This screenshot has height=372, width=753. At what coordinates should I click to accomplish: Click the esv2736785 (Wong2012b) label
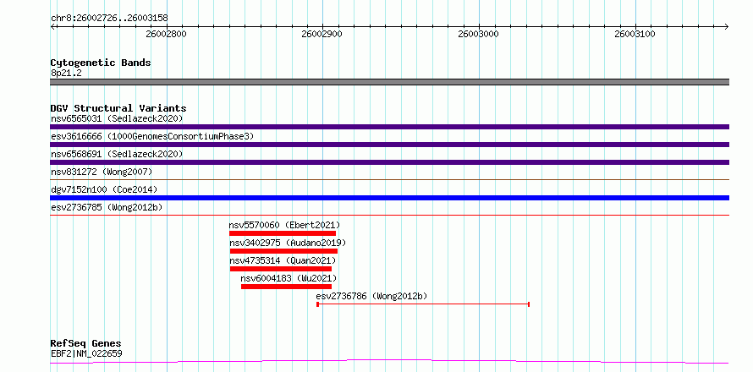107,207
